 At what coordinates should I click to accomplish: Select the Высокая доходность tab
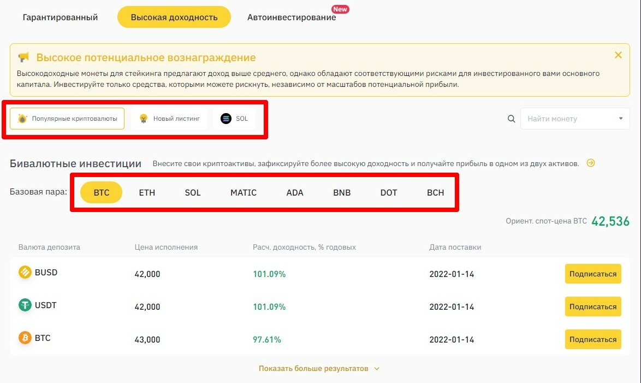click(x=174, y=17)
